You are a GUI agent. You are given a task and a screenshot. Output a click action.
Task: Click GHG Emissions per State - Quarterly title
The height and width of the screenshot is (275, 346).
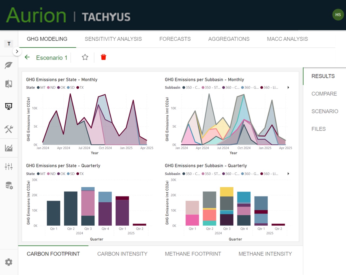pos(63,166)
